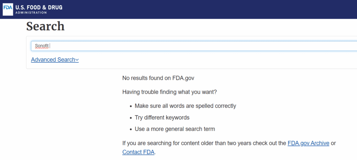Screen dimensions: 357x160
Task: Place cursor on the word Sonofit
Action: coord(42,46)
